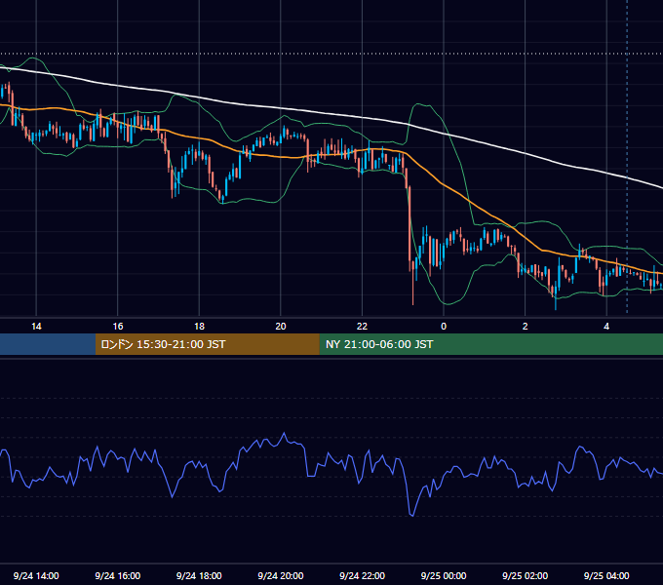Click the 2 hour label on price chart axis
The width and height of the screenshot is (663, 585).
pos(526,327)
